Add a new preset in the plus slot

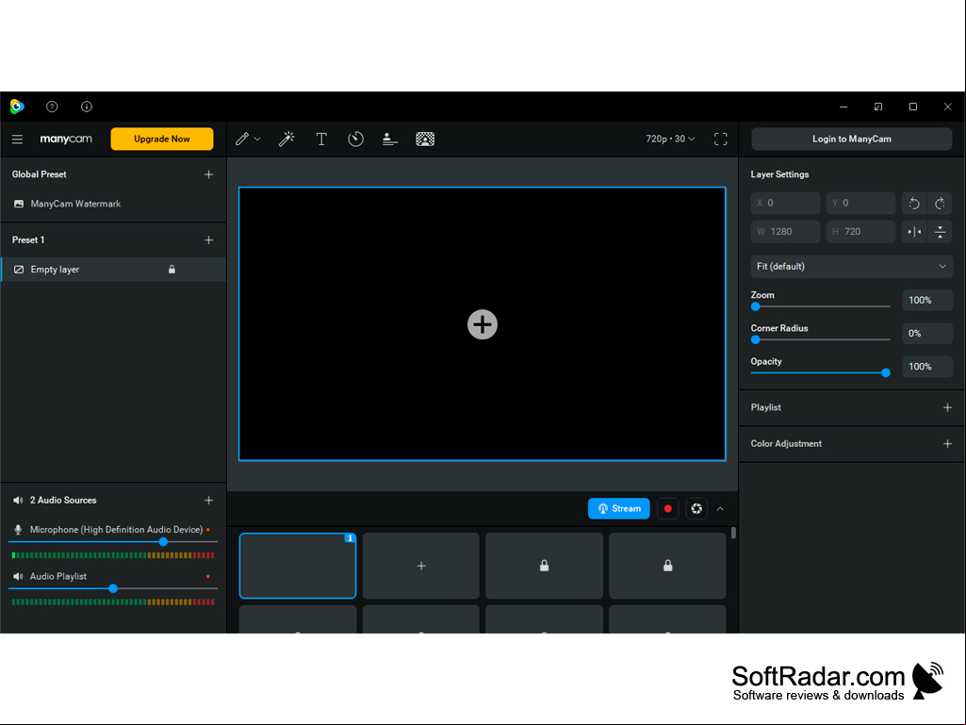click(x=420, y=566)
